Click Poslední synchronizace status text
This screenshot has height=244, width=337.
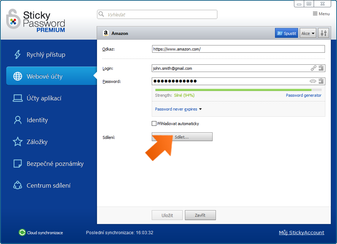click(x=120, y=232)
